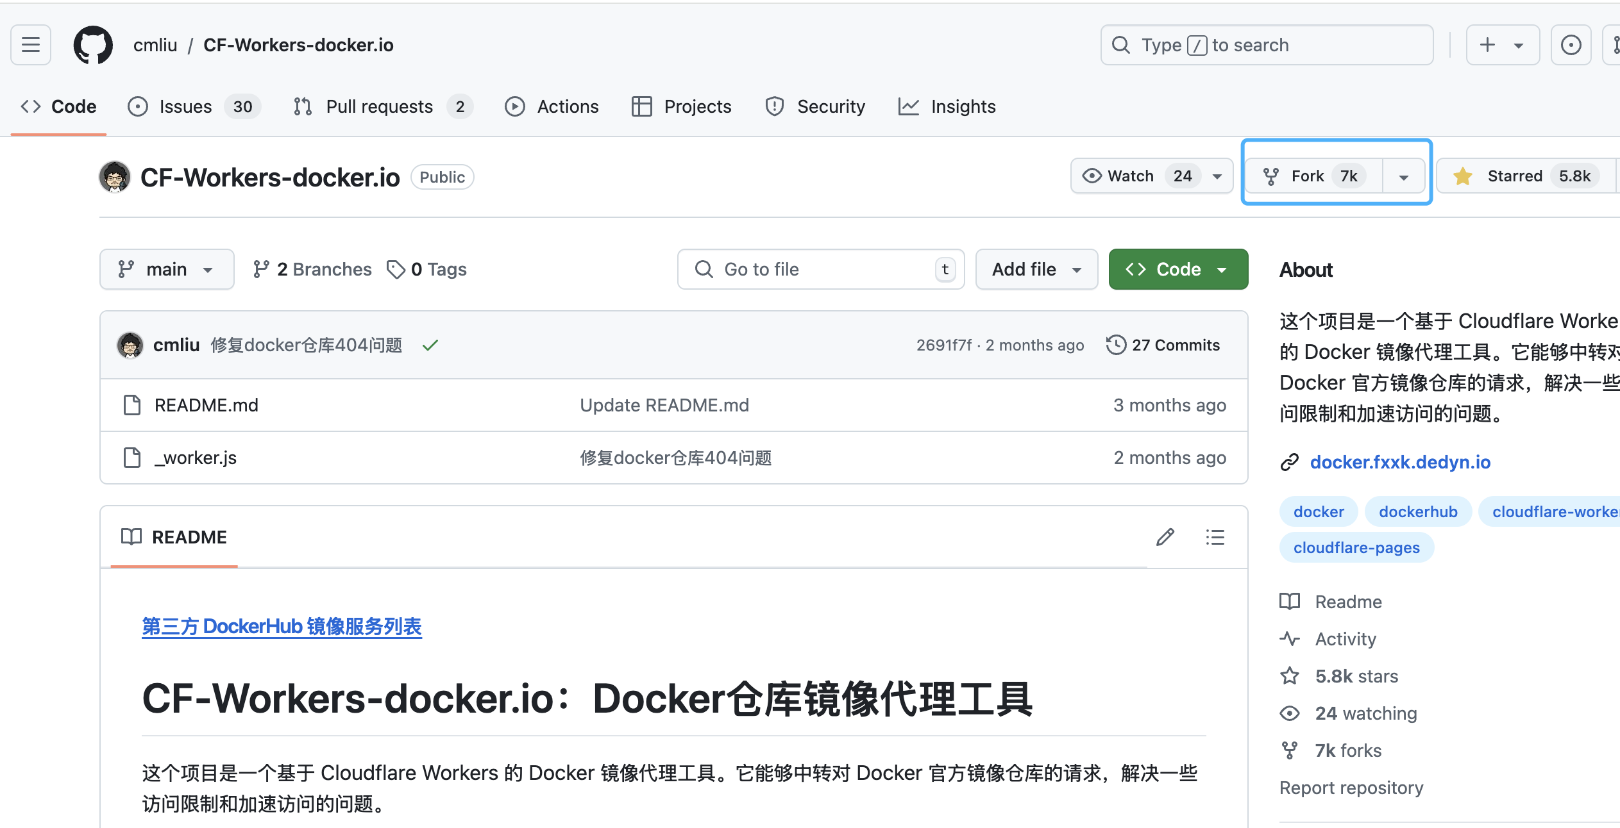Viewport: 1620px width, 828px height.
Task: Click cmliu avatar in latest commit row
Action: [130, 345]
